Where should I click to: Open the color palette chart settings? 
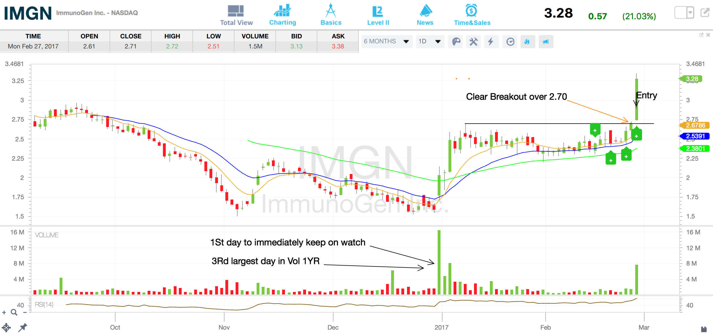point(456,42)
